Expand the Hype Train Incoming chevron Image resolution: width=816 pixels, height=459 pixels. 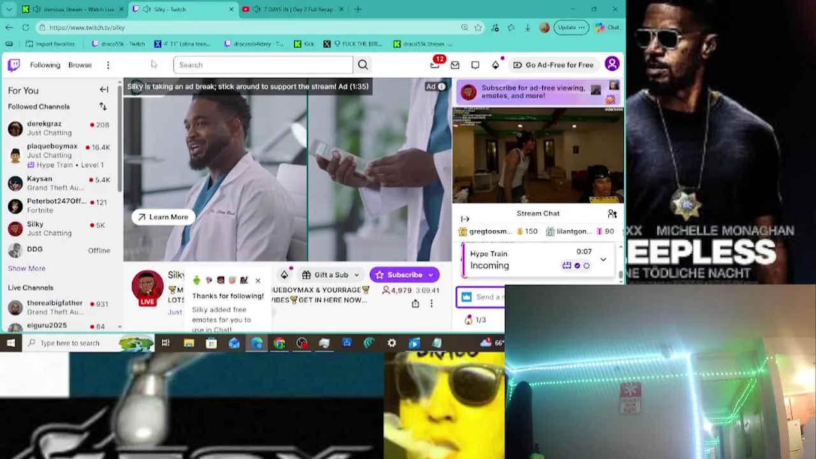pos(603,259)
